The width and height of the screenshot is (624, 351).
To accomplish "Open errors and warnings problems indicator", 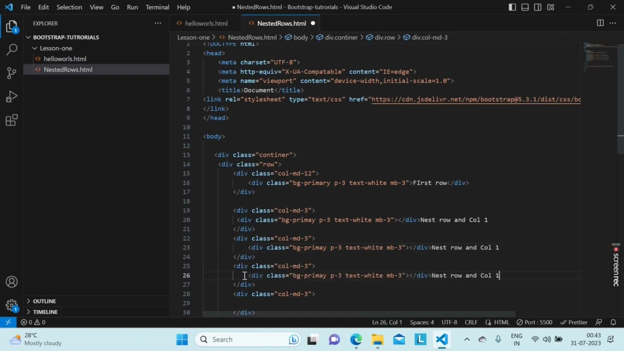I will click(x=33, y=322).
